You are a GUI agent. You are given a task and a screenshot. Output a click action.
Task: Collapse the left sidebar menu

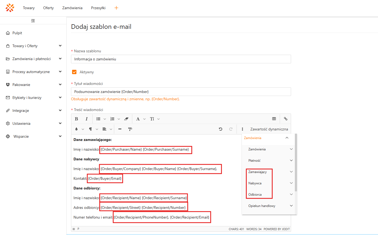33,21
